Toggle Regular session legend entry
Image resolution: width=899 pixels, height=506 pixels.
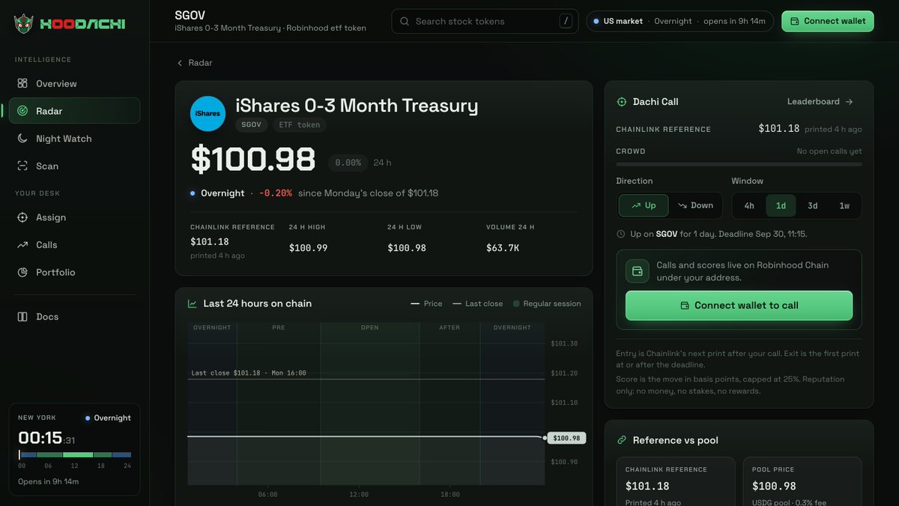[547, 304]
